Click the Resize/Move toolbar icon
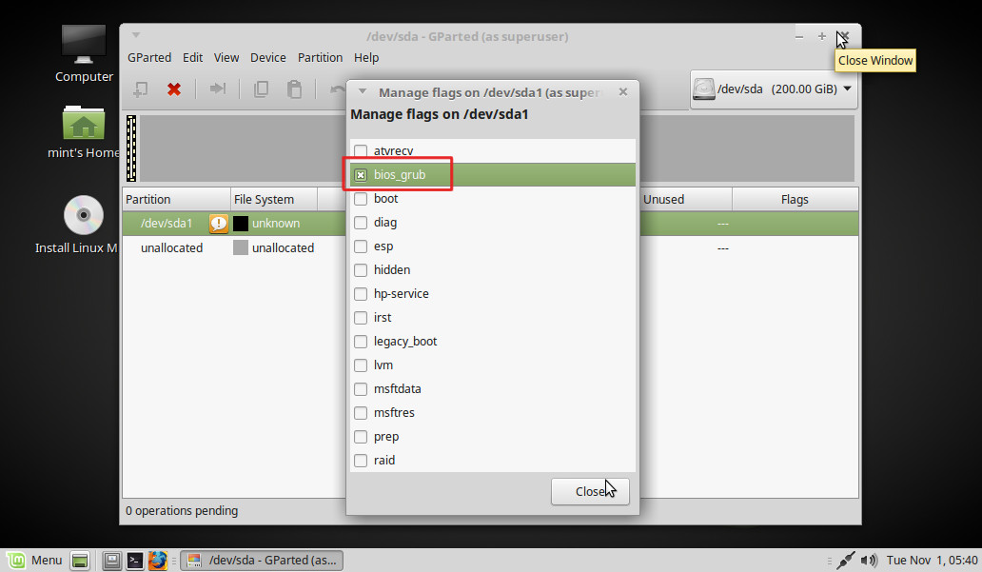The image size is (982, 572). pos(218,89)
